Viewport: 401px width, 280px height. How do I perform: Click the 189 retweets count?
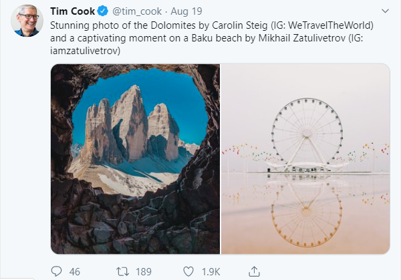144,272
